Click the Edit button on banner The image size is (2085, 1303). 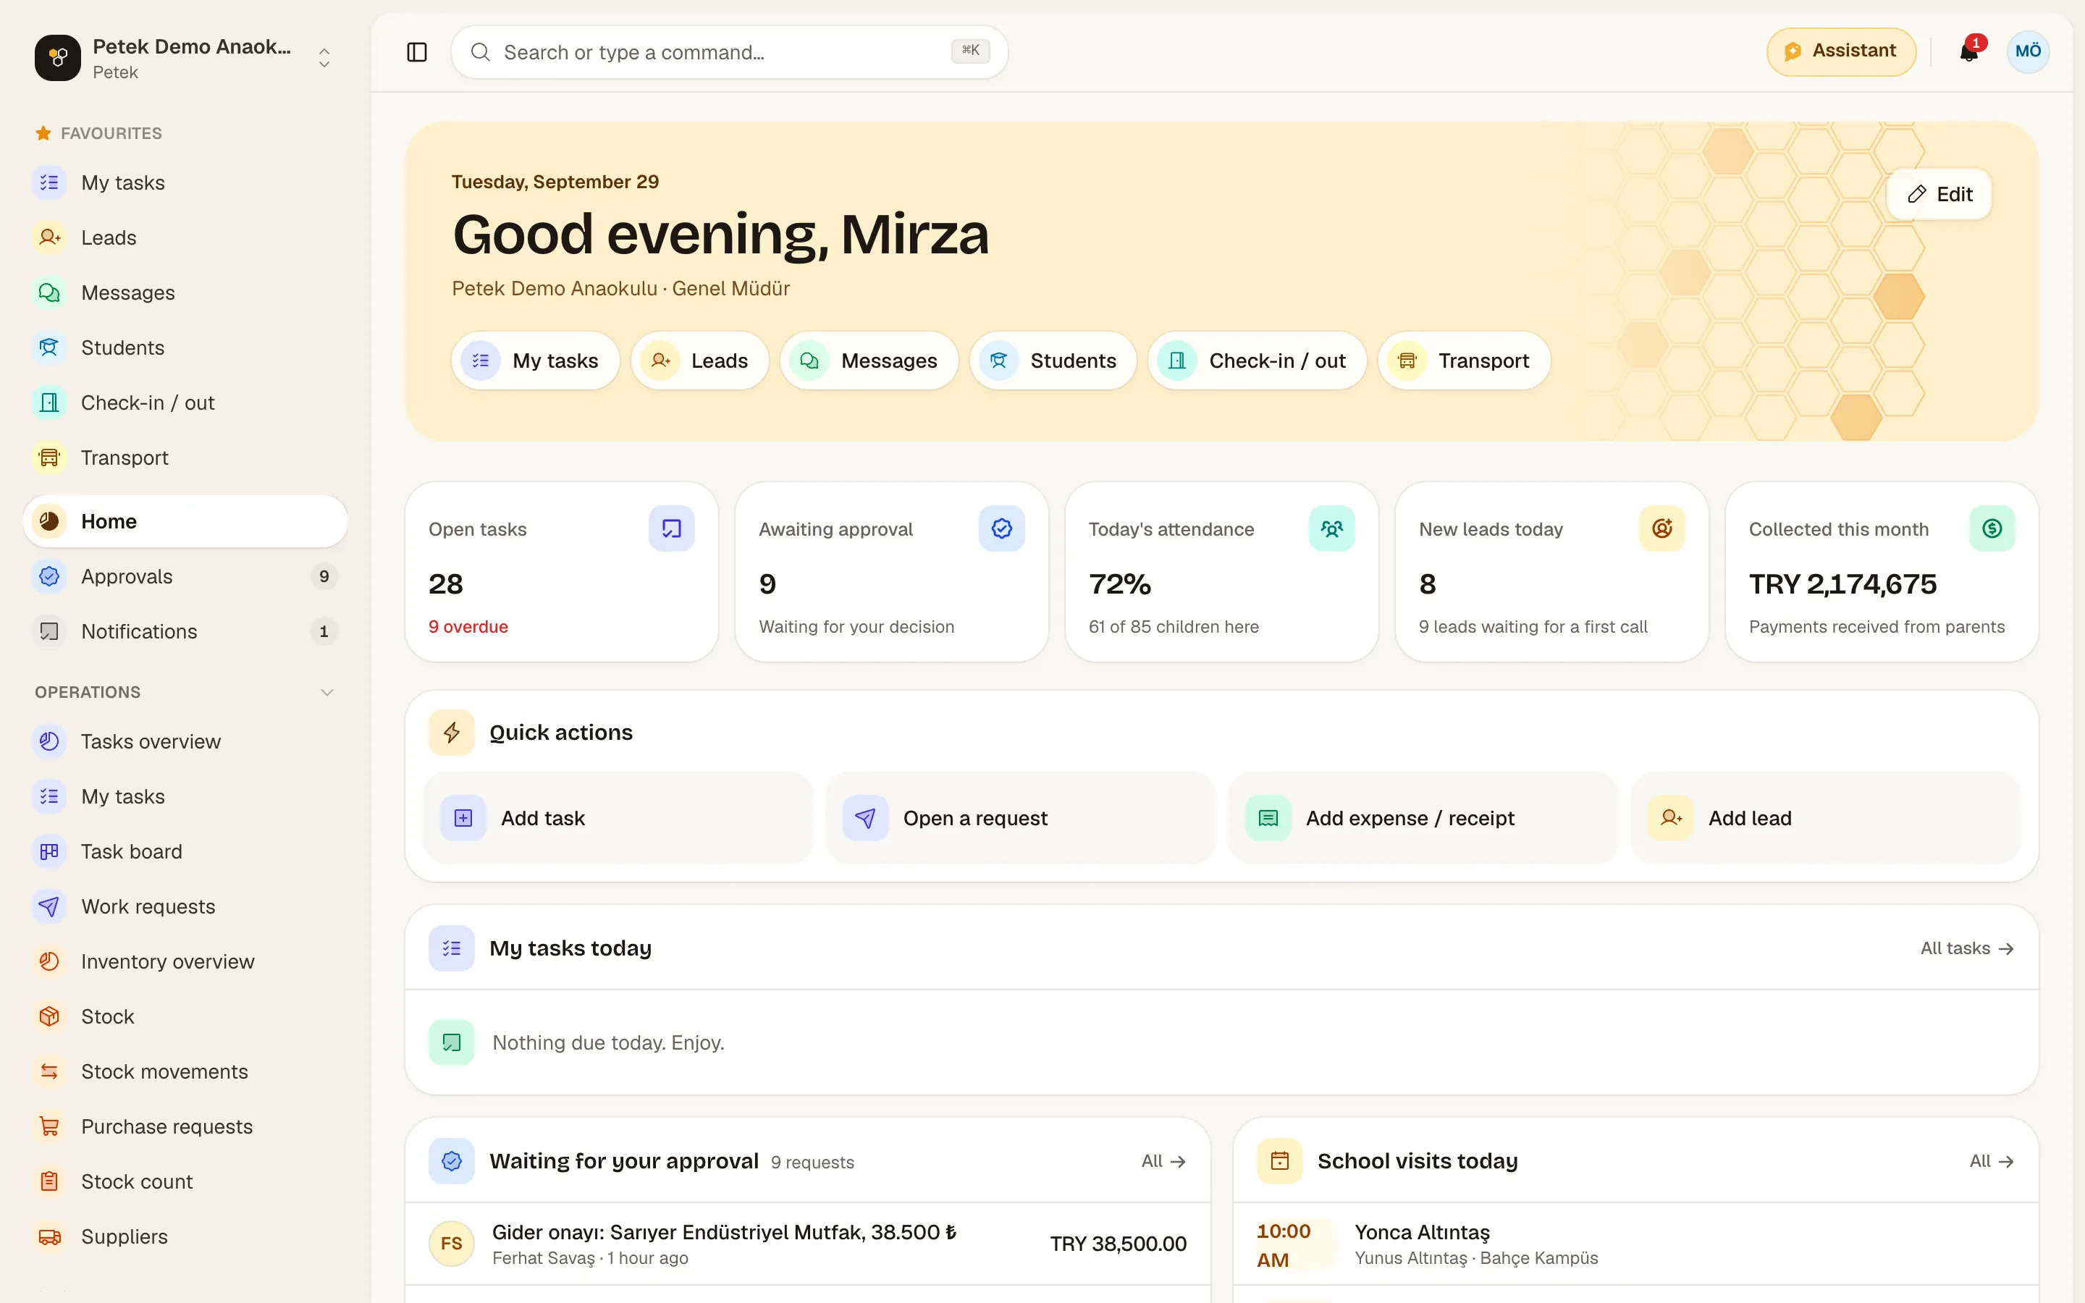pos(1939,194)
